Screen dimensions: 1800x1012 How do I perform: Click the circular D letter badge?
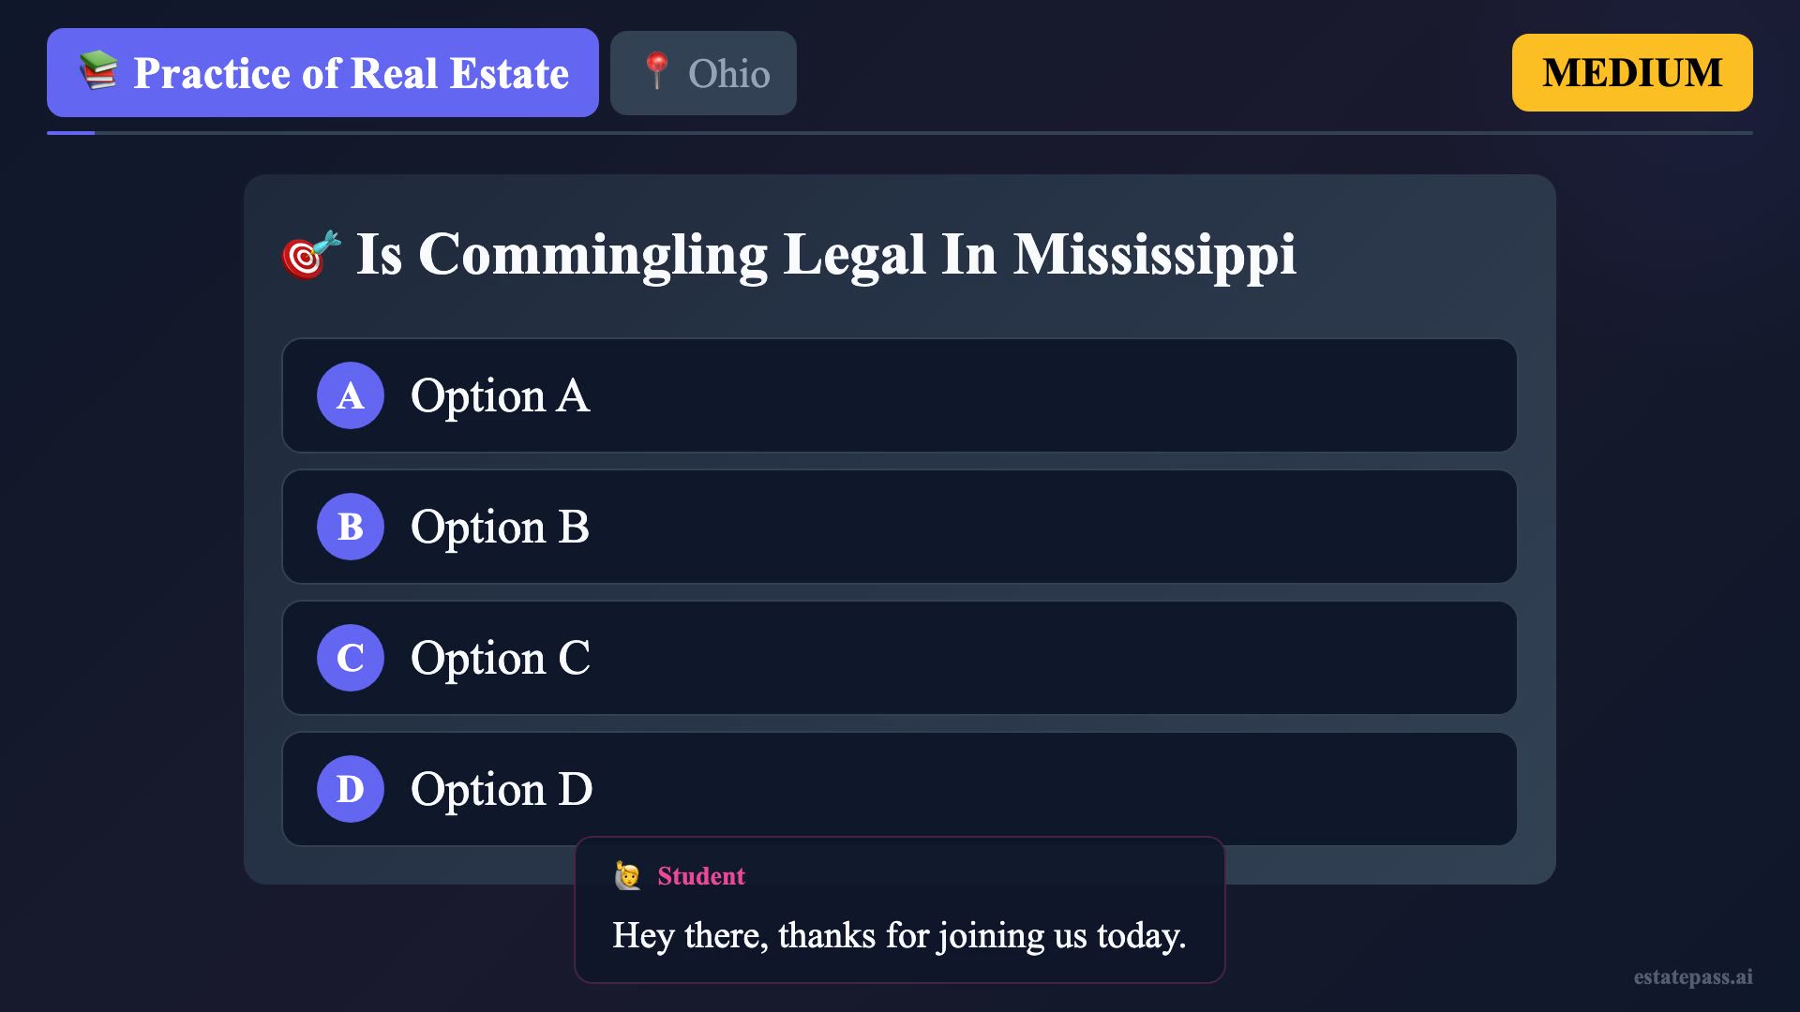click(x=350, y=789)
